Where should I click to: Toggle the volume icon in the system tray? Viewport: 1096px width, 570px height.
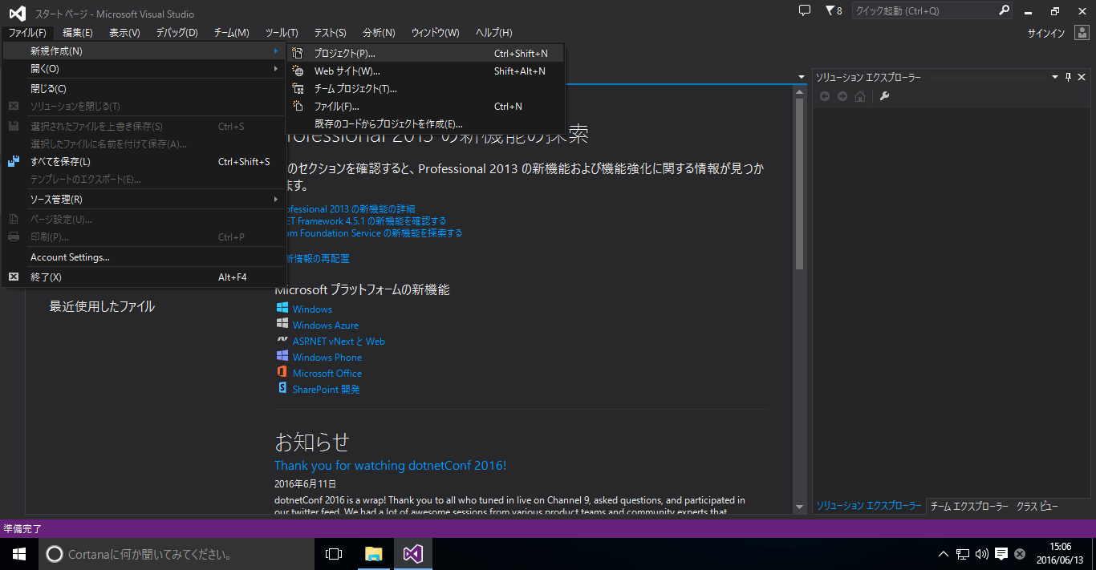pyautogui.click(x=980, y=553)
